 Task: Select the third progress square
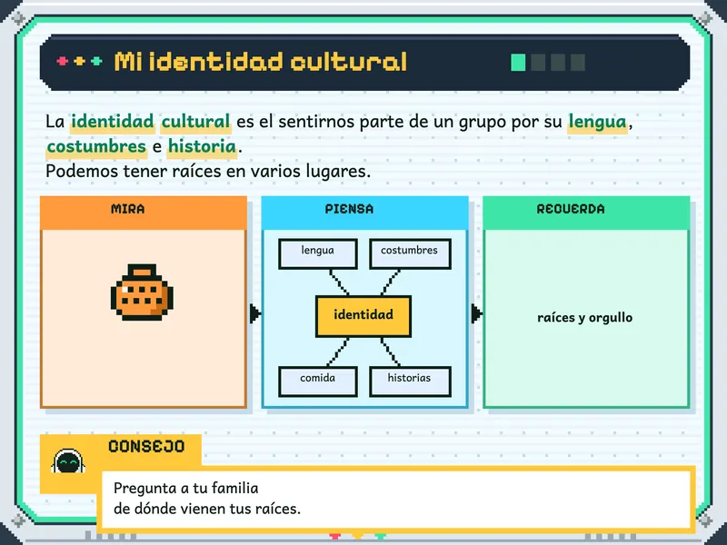click(558, 62)
